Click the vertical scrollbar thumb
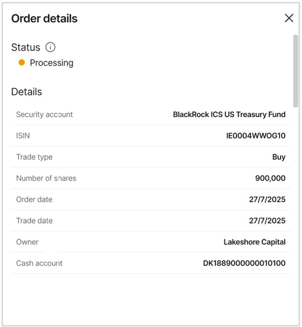The image size is (302, 327). pos(296,71)
